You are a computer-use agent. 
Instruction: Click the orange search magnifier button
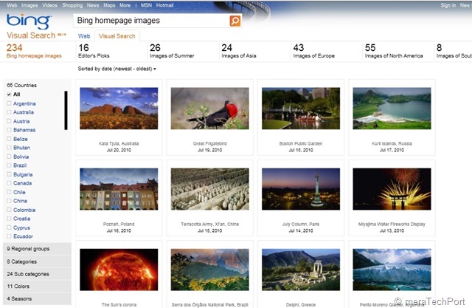(235, 21)
